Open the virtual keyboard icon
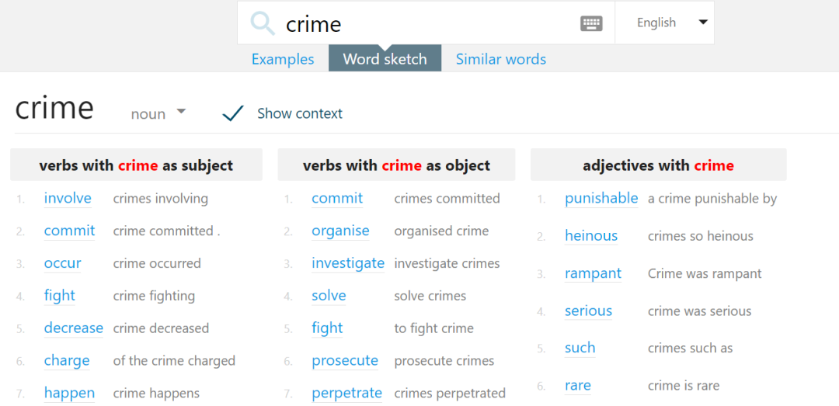The height and width of the screenshot is (406, 839). 591,23
